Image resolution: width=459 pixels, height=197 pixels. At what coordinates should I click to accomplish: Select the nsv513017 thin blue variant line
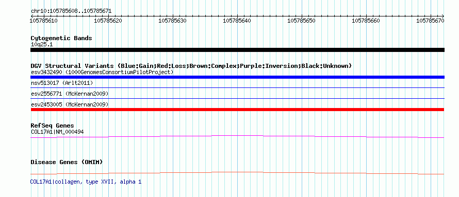point(237,87)
